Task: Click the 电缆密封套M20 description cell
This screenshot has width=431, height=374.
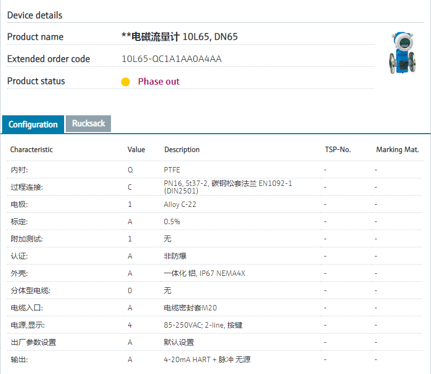Action: pyautogui.click(x=190, y=308)
